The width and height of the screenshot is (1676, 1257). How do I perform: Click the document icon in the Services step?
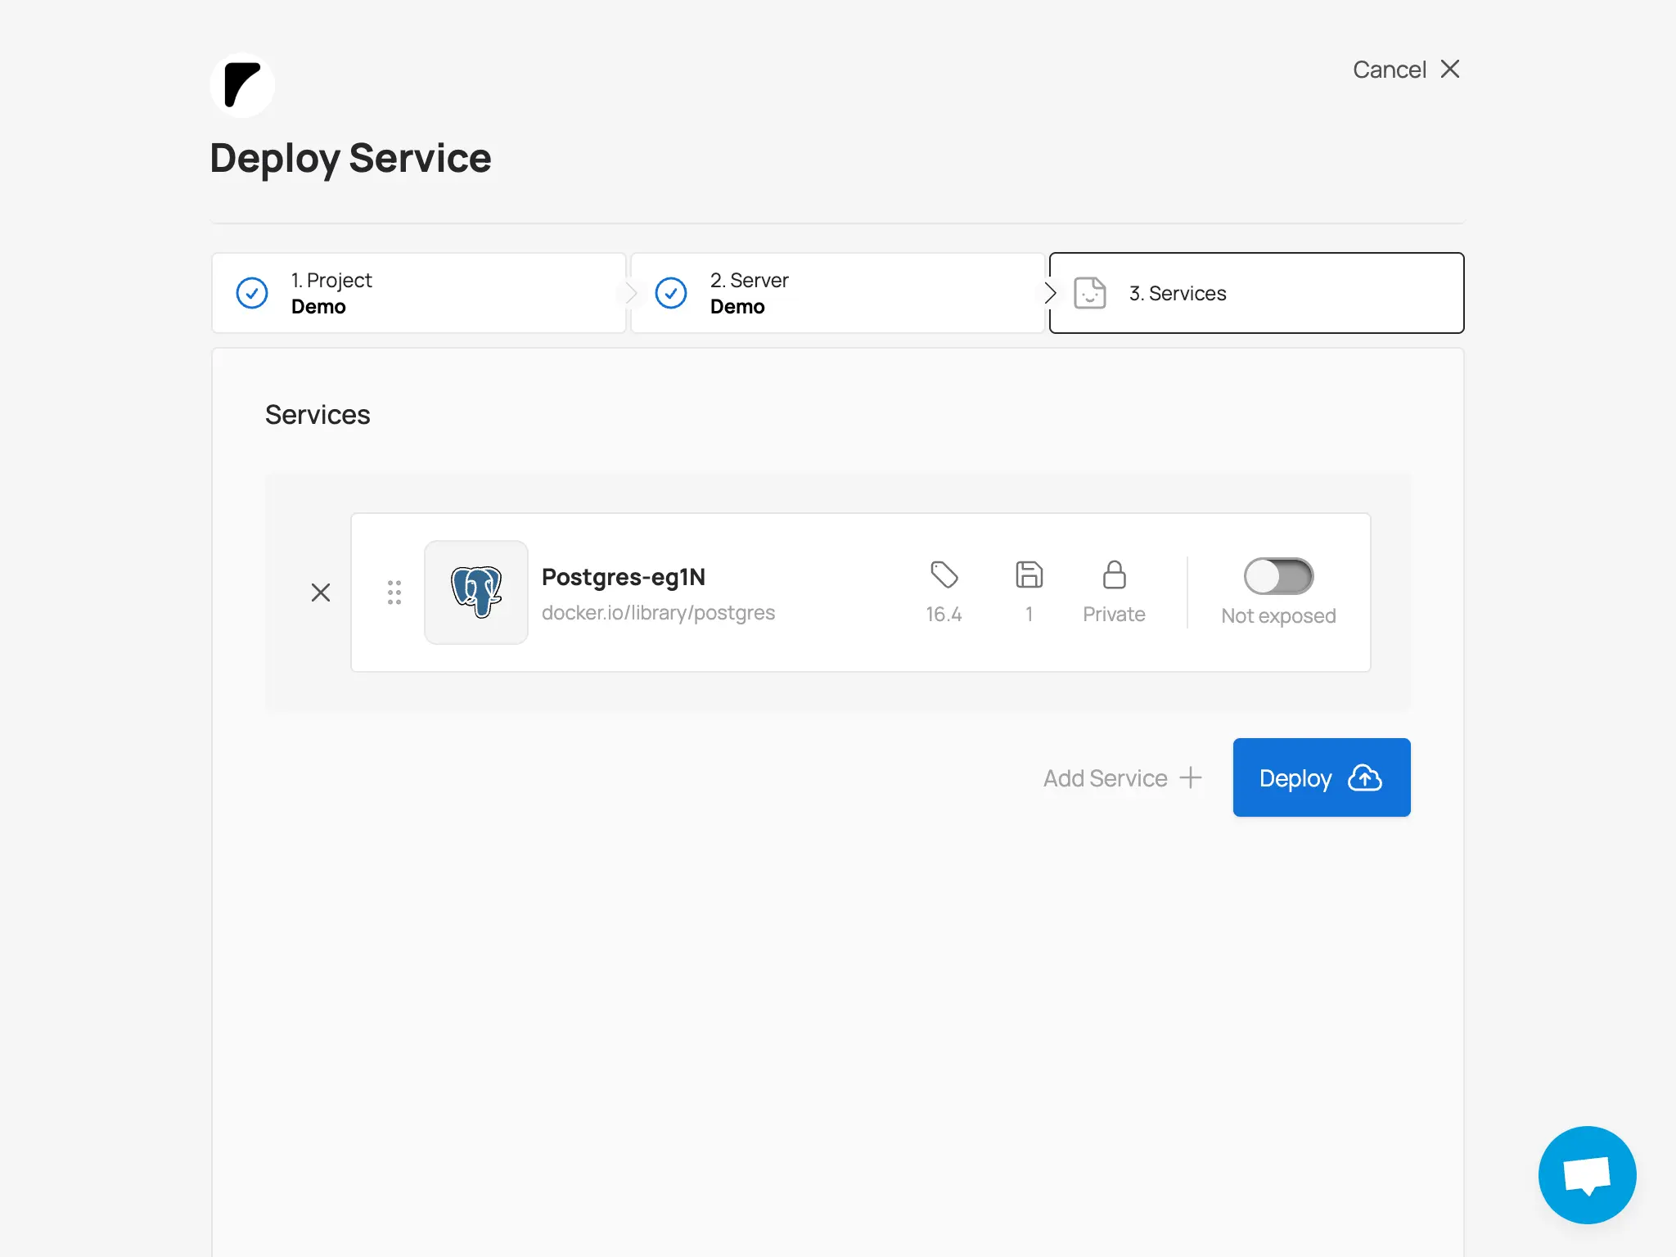pyautogui.click(x=1089, y=292)
